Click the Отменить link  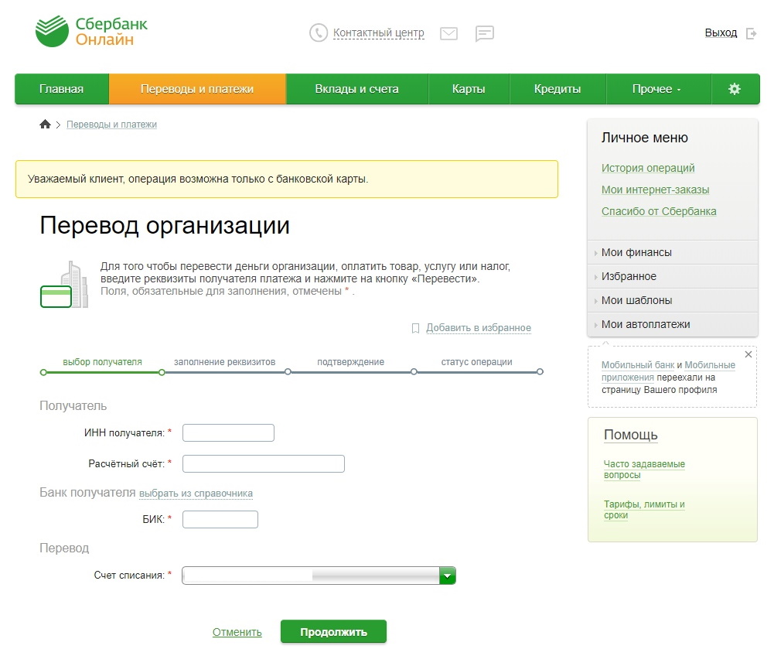pyautogui.click(x=237, y=632)
